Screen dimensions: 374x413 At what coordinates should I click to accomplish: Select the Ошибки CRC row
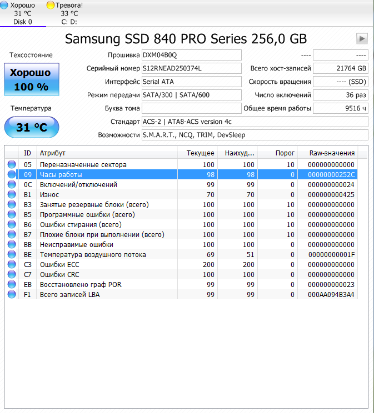pos(182,275)
